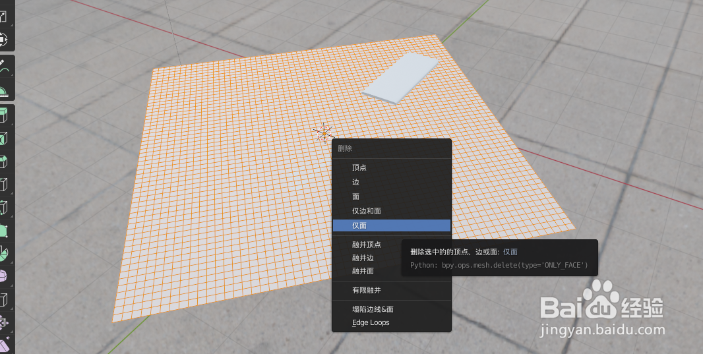The image size is (703, 354).
Task: Click the small white slab object
Action: coord(400,78)
